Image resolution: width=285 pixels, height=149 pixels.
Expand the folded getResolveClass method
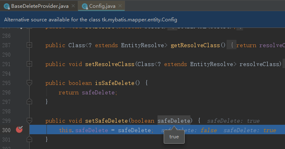tap(29, 45)
